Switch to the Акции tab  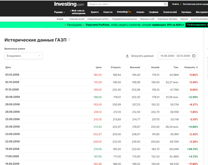coord(60,19)
